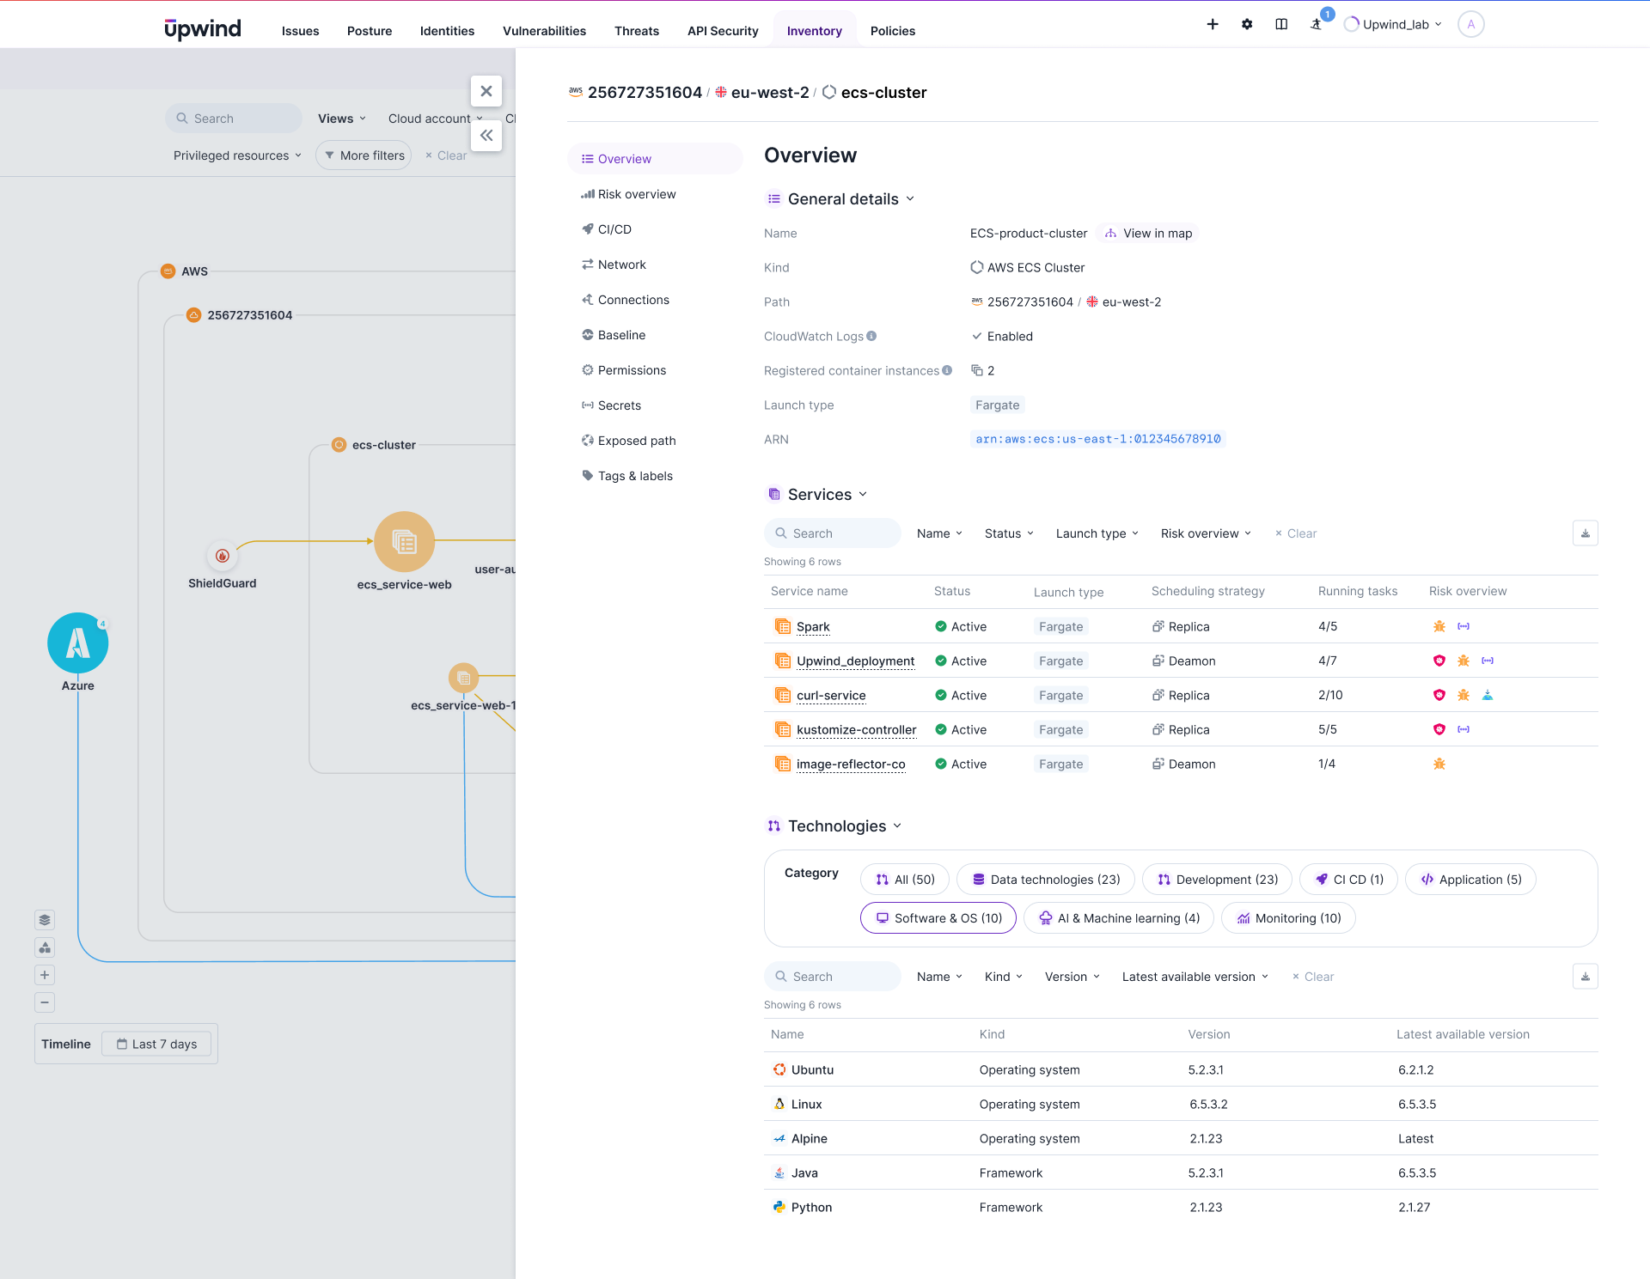Collapse the side panel with double-chevron icon
Viewport: 1650px width, 1279px height.
486,136
